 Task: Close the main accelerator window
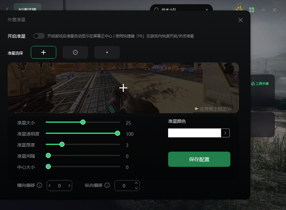coord(275,10)
